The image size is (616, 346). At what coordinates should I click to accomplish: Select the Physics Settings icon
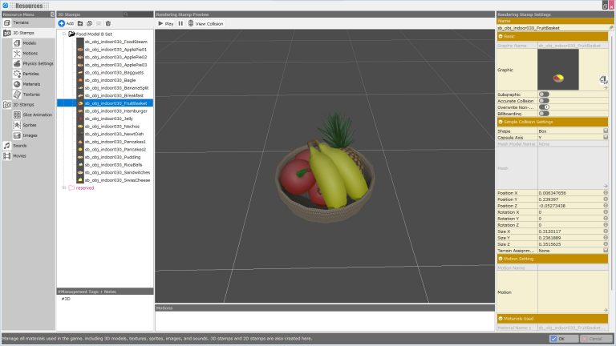(17, 63)
